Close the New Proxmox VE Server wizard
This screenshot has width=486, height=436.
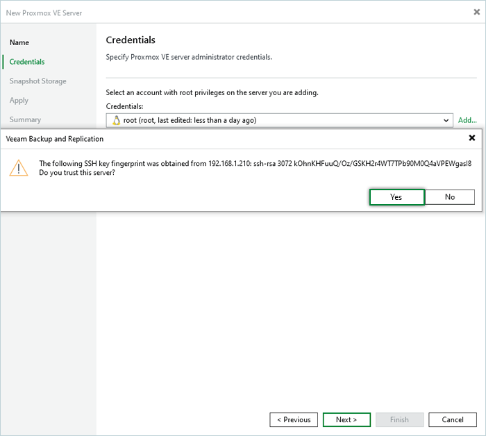pyautogui.click(x=476, y=12)
